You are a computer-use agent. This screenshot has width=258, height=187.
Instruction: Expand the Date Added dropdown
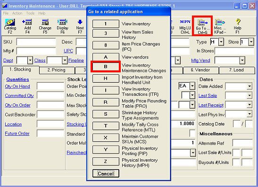pyautogui.click(x=250, y=86)
